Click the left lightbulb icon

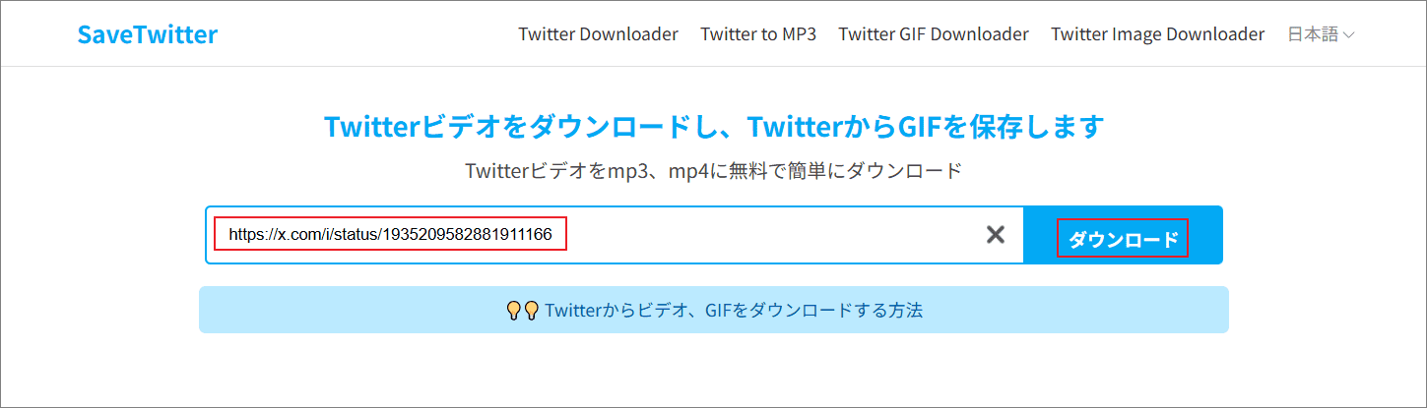tap(513, 311)
